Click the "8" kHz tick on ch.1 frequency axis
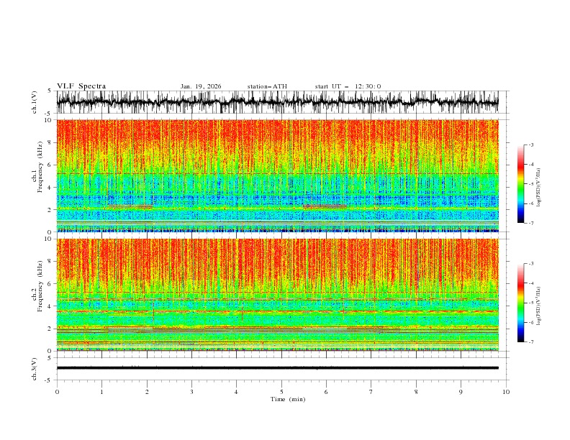Image resolution: width=570 pixels, height=440 pixels. click(51, 142)
